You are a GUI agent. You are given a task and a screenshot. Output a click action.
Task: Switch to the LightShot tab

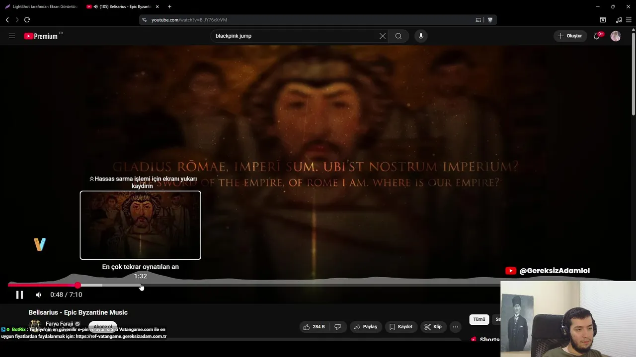[x=41, y=6]
